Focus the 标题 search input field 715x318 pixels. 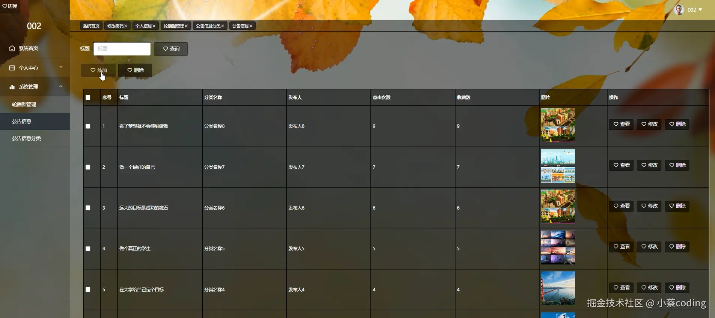pos(122,49)
